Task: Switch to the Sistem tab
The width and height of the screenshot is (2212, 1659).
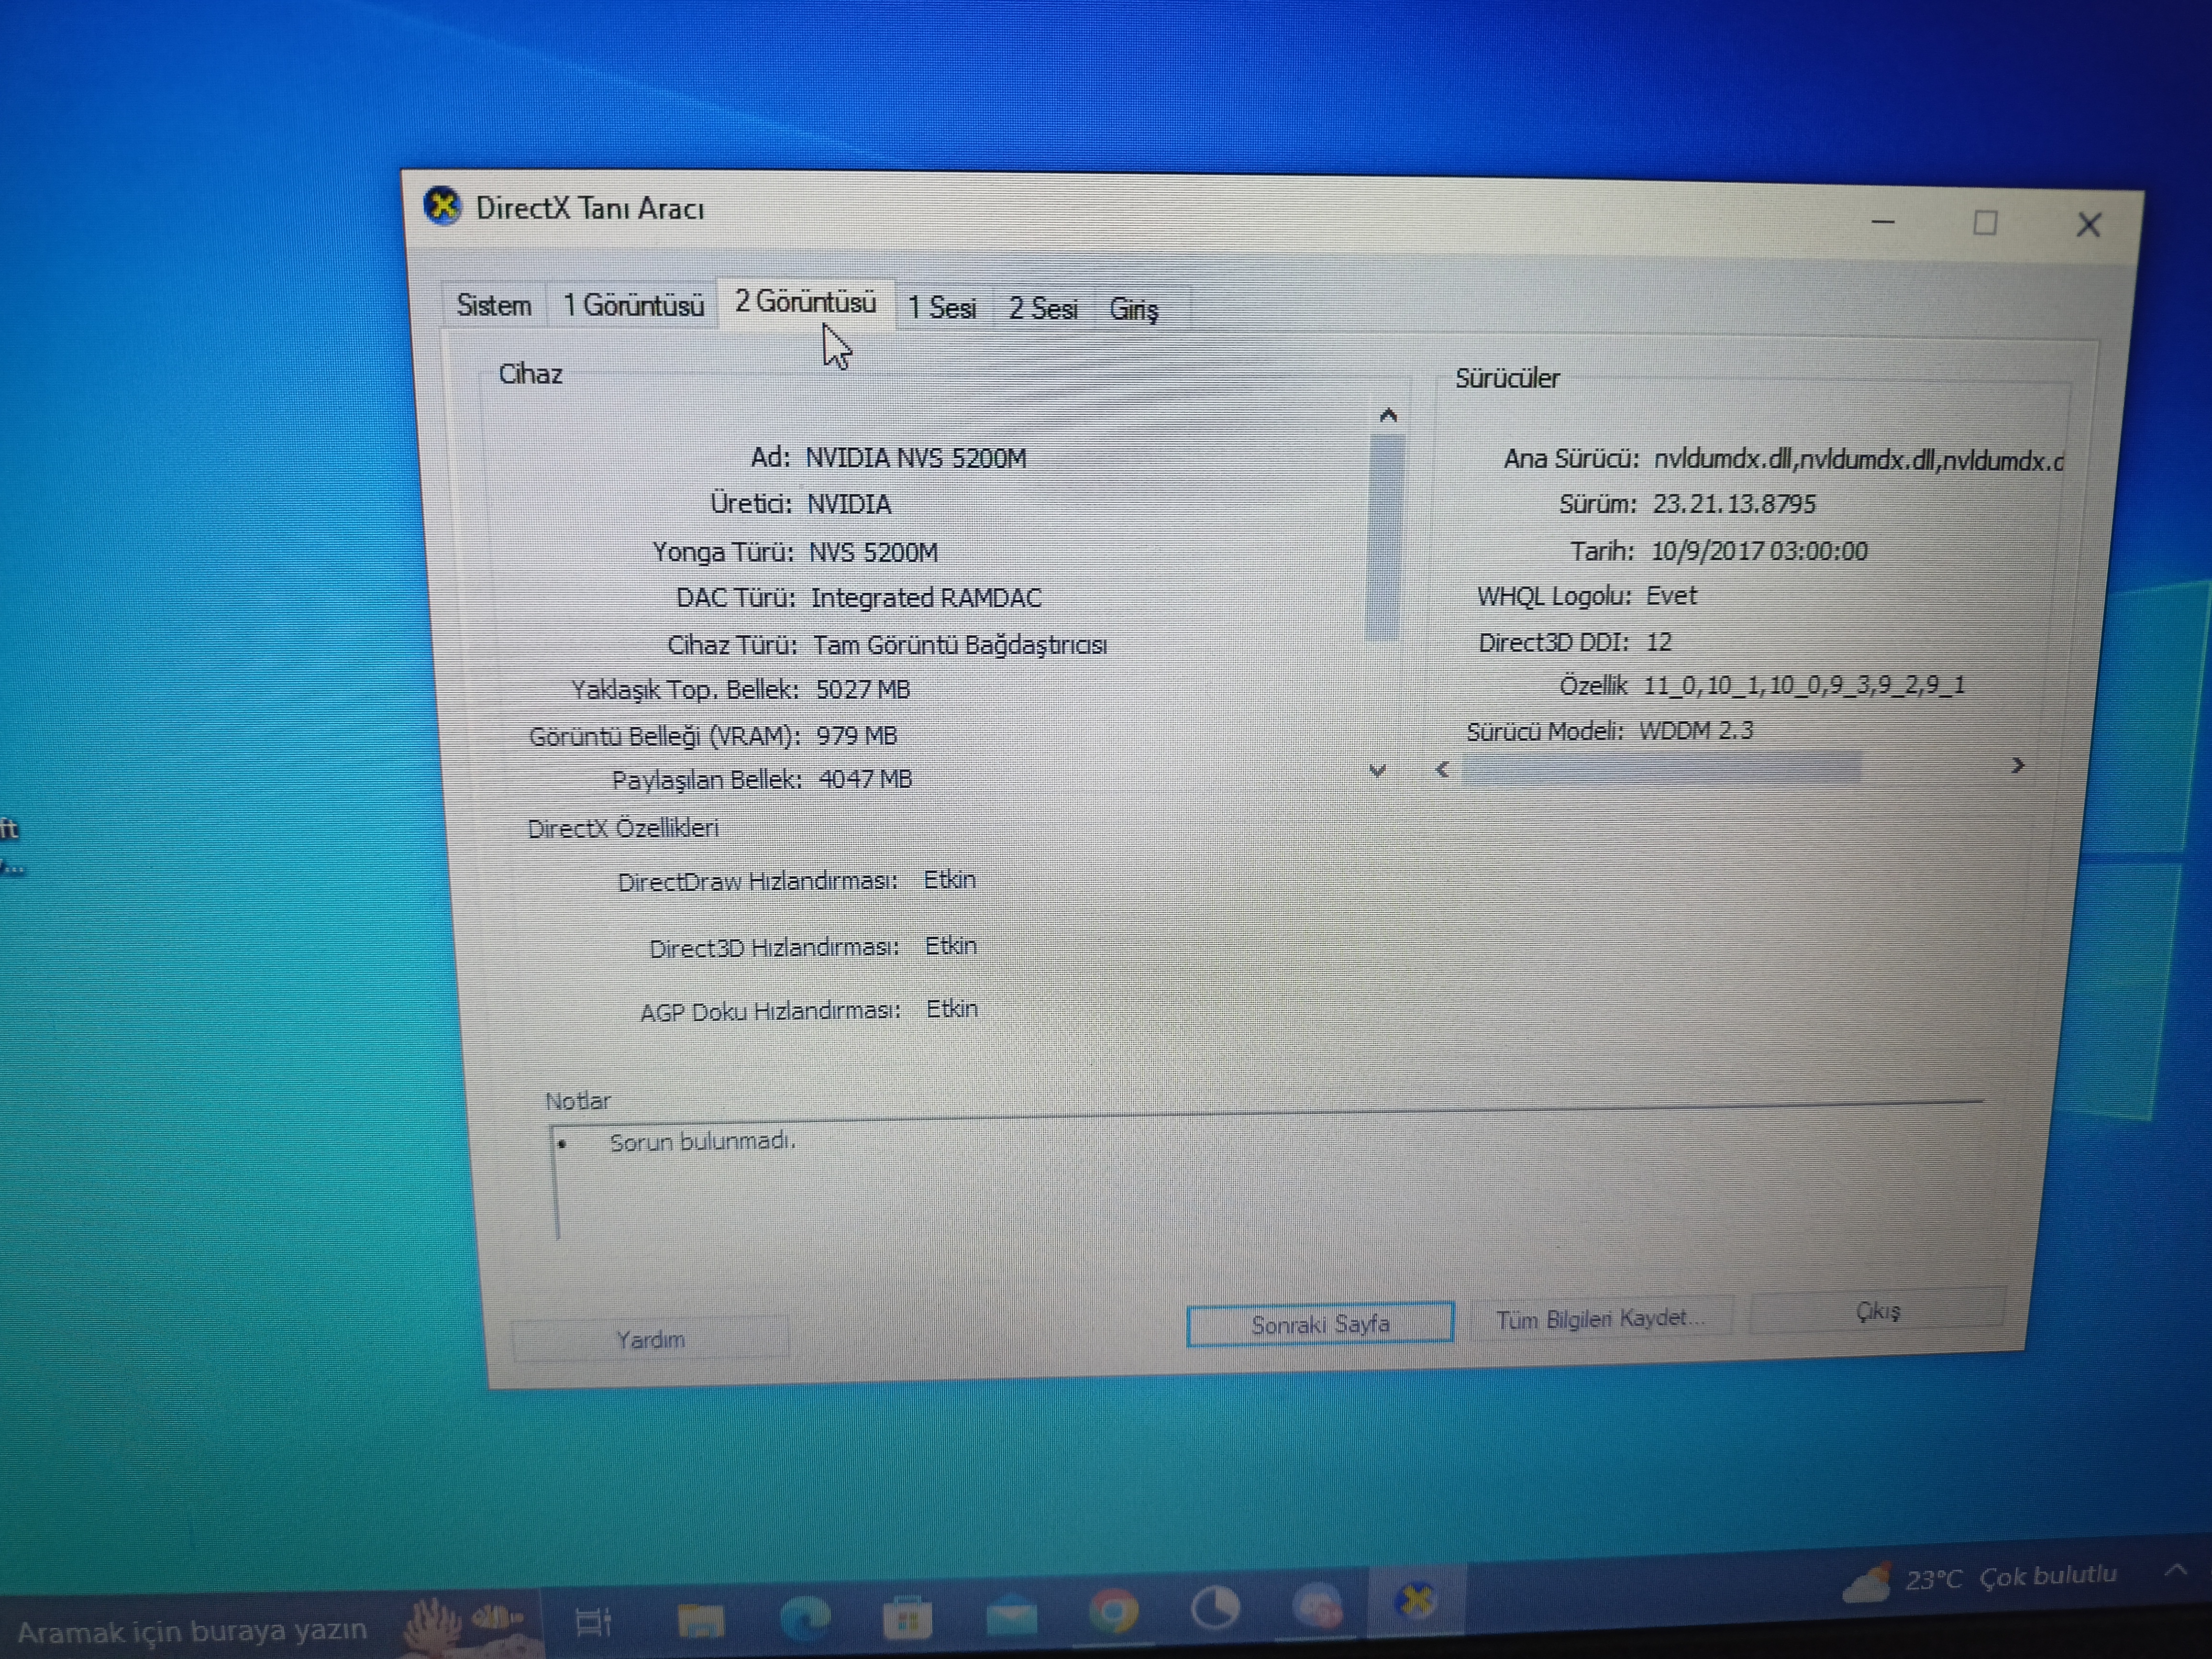Action: click(x=493, y=305)
